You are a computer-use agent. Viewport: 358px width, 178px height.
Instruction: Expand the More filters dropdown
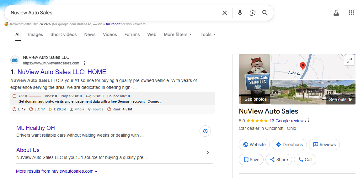coord(178,34)
